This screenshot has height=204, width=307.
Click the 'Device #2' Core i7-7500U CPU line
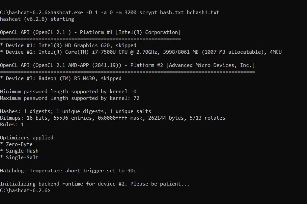click(141, 52)
